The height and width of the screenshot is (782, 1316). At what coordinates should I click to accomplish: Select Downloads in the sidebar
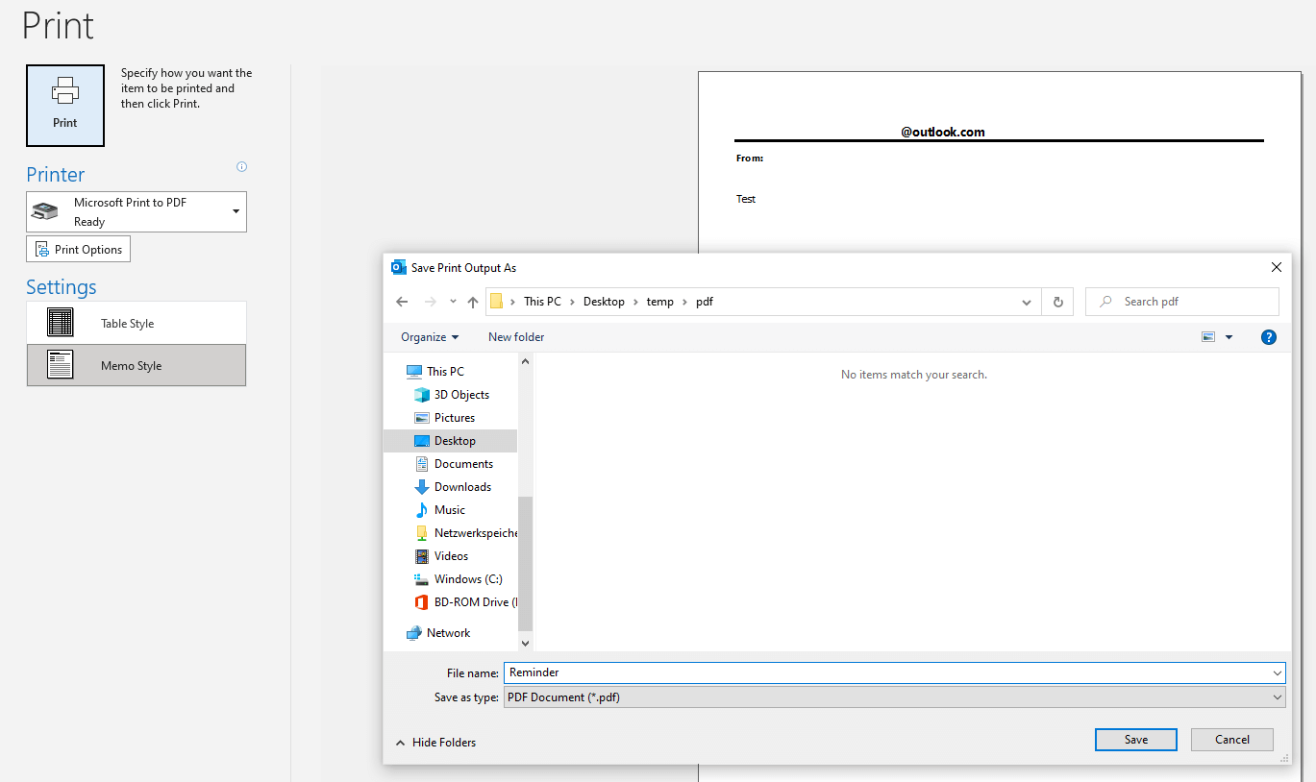461,486
